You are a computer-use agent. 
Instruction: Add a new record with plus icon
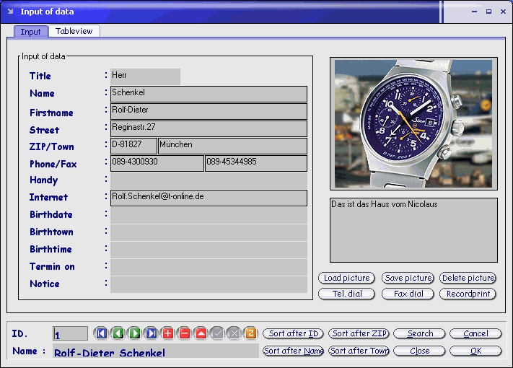tap(168, 333)
